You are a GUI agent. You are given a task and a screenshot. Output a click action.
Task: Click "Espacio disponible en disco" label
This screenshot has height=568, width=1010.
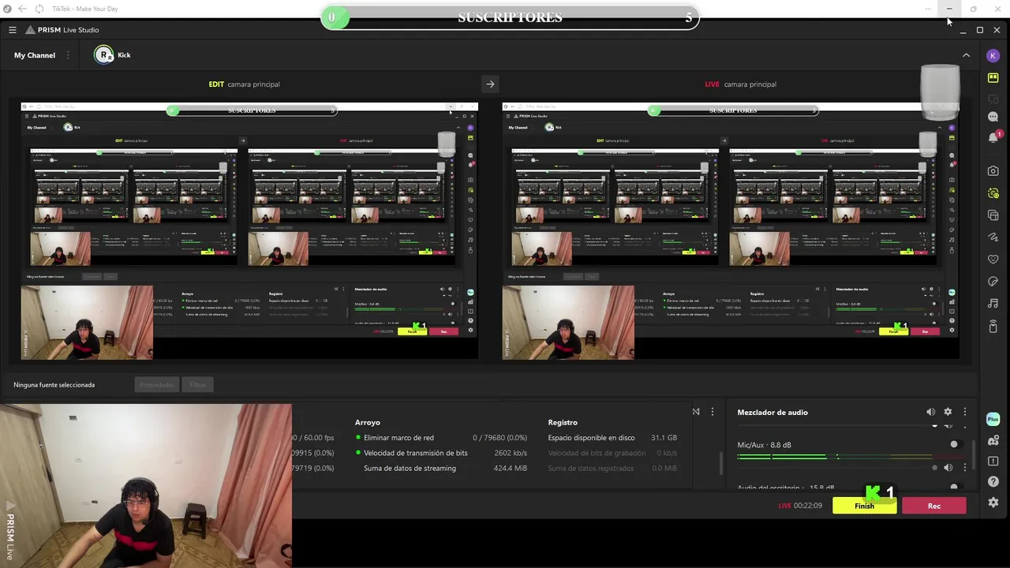[591, 438]
